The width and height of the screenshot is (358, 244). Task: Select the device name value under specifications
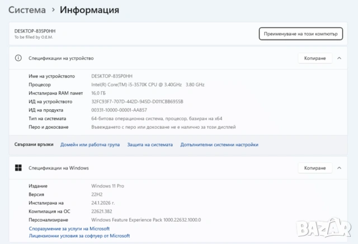112,76
